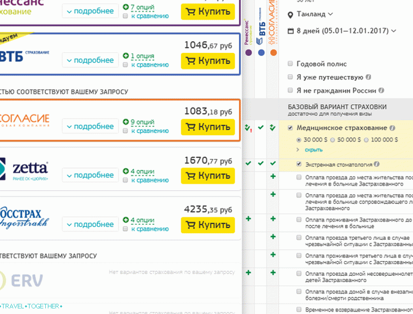Click the location pin icon next to Таиланд
This screenshot has width=413, height=314.
(291, 14)
